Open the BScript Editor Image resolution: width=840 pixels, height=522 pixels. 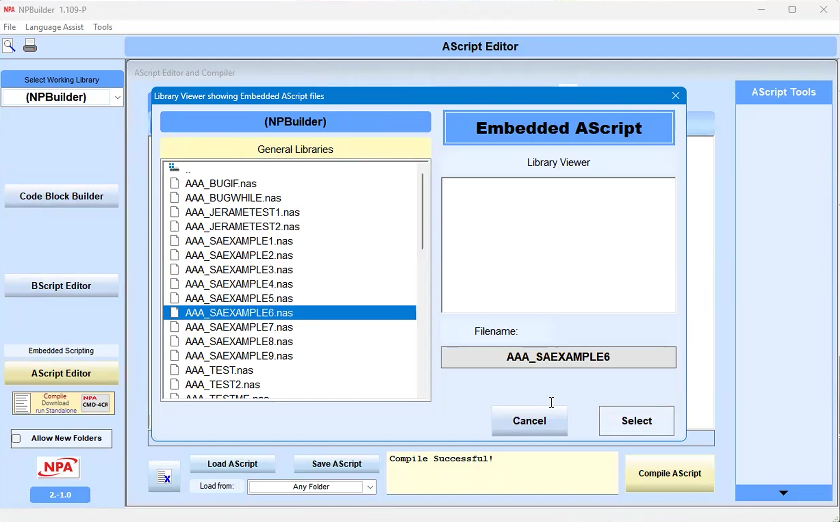point(61,286)
